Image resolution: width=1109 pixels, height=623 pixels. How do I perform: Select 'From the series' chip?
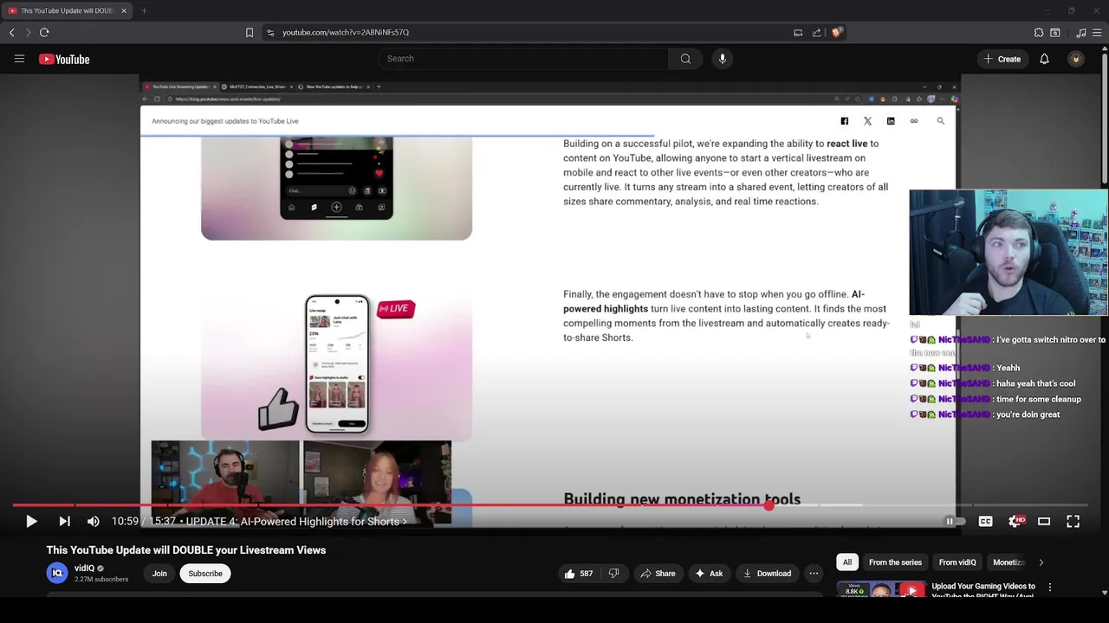pos(895,562)
